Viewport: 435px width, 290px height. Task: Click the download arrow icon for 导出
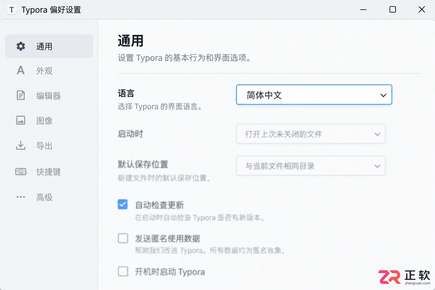[21, 145]
